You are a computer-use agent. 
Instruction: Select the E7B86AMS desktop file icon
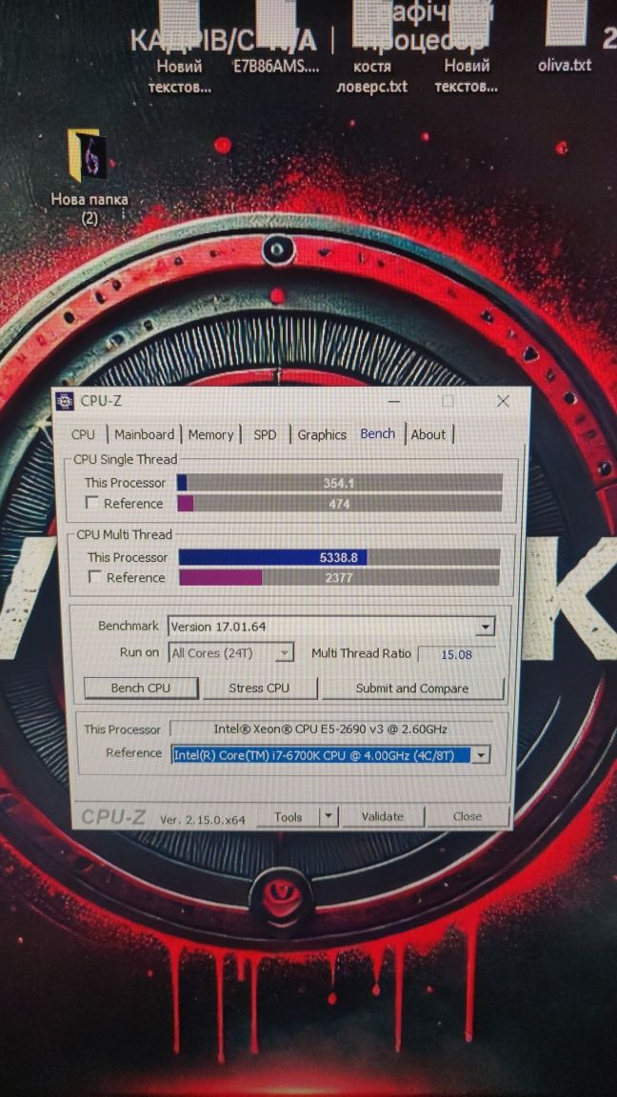pos(275,38)
